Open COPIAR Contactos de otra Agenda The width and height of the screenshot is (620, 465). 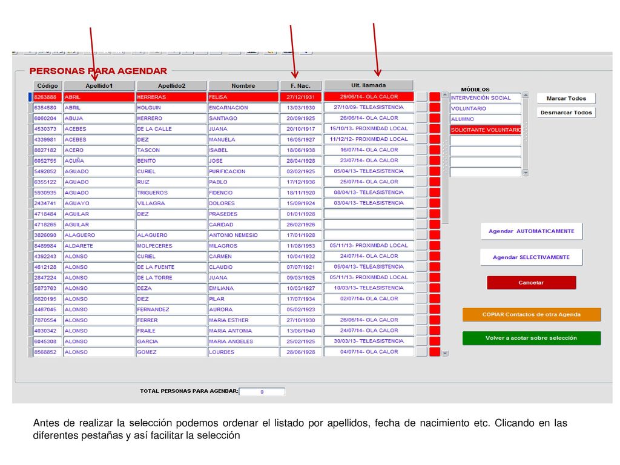pyautogui.click(x=532, y=315)
